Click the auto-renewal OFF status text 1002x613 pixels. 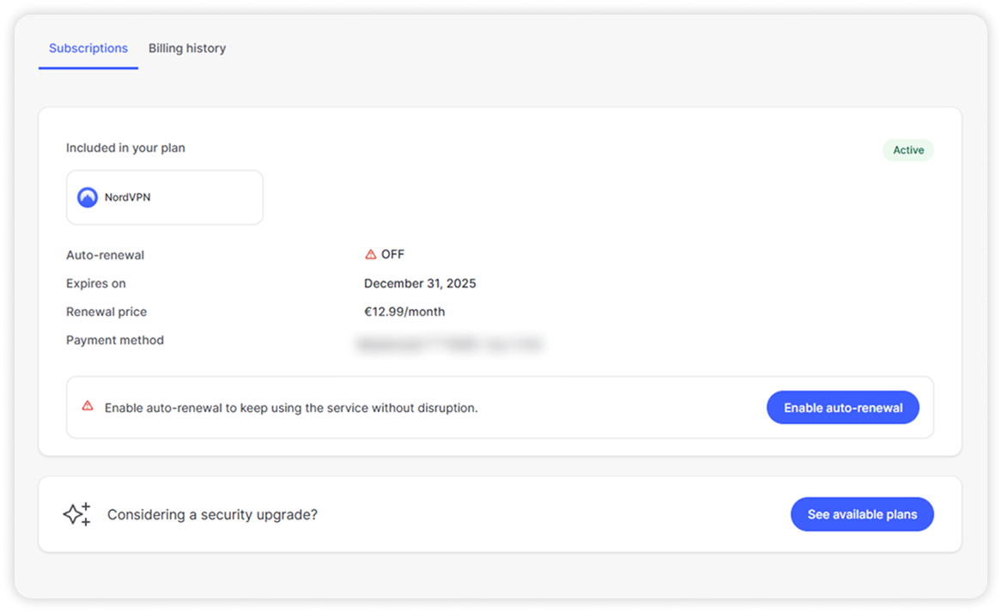click(x=392, y=254)
